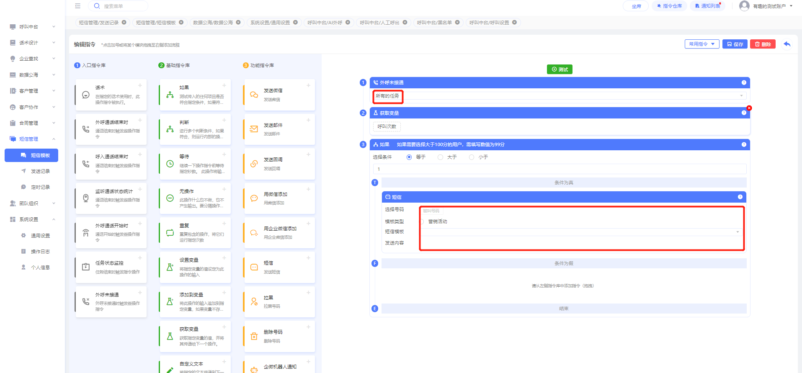
Task: Click the red 删除 button
Action: (x=763, y=44)
